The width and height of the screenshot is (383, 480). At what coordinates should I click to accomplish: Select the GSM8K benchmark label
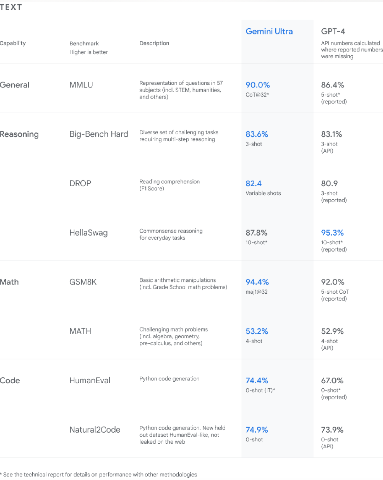click(83, 282)
